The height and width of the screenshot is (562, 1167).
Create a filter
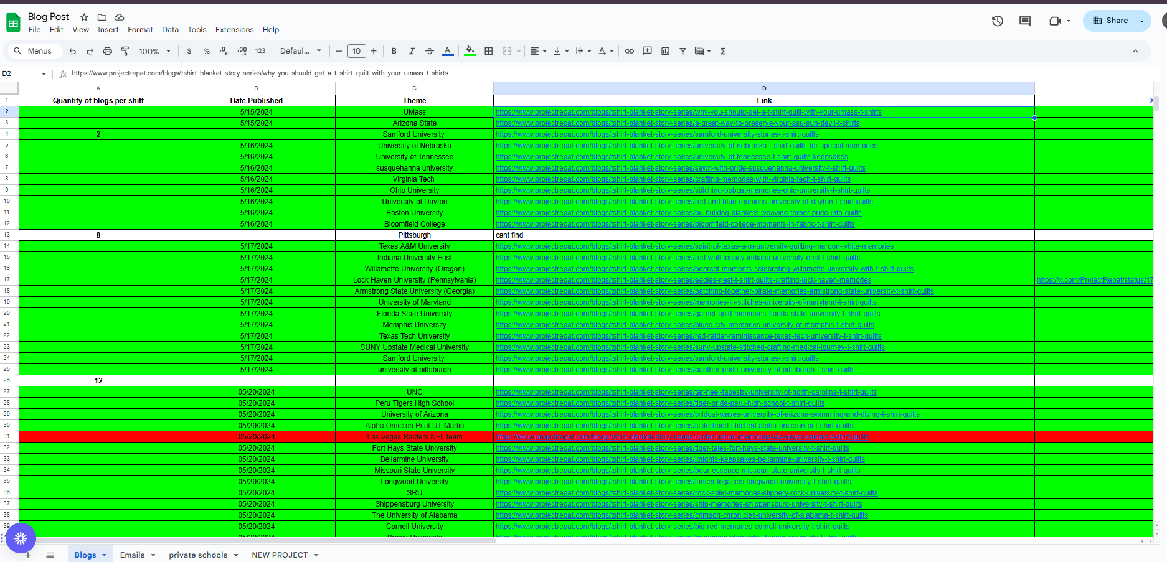tap(683, 51)
